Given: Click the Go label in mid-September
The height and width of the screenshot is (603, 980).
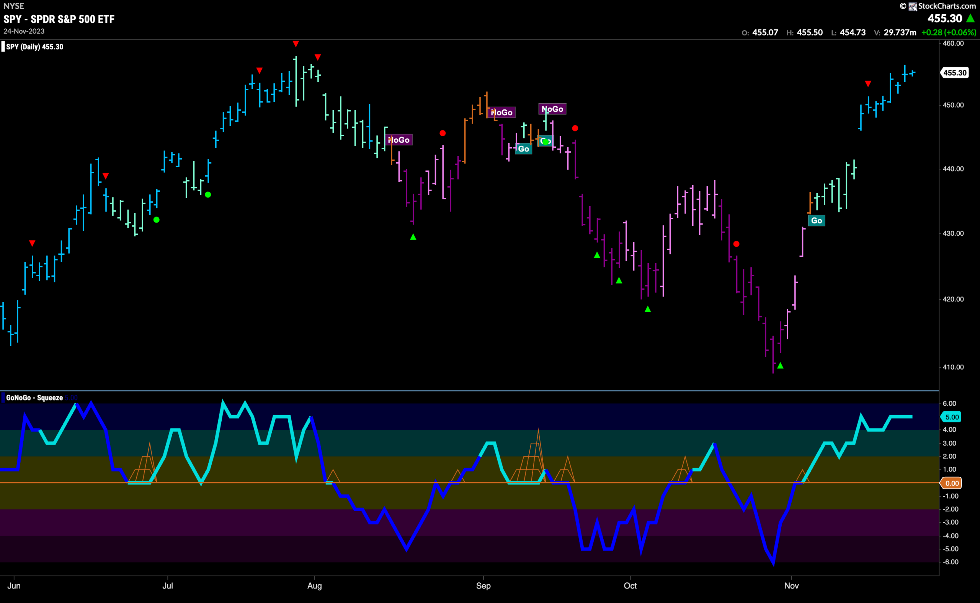Looking at the screenshot, I should 523,149.
